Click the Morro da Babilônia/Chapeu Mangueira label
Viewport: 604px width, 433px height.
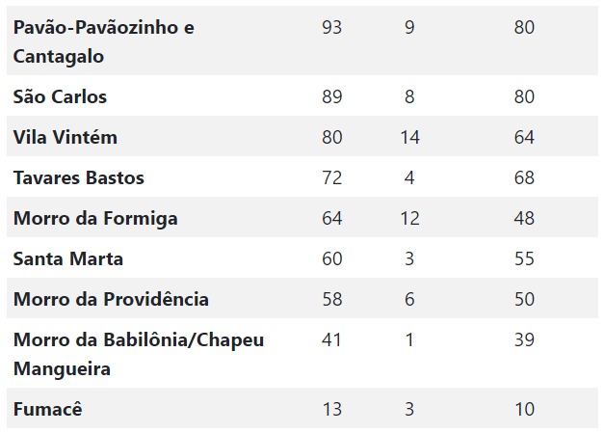click(139, 354)
